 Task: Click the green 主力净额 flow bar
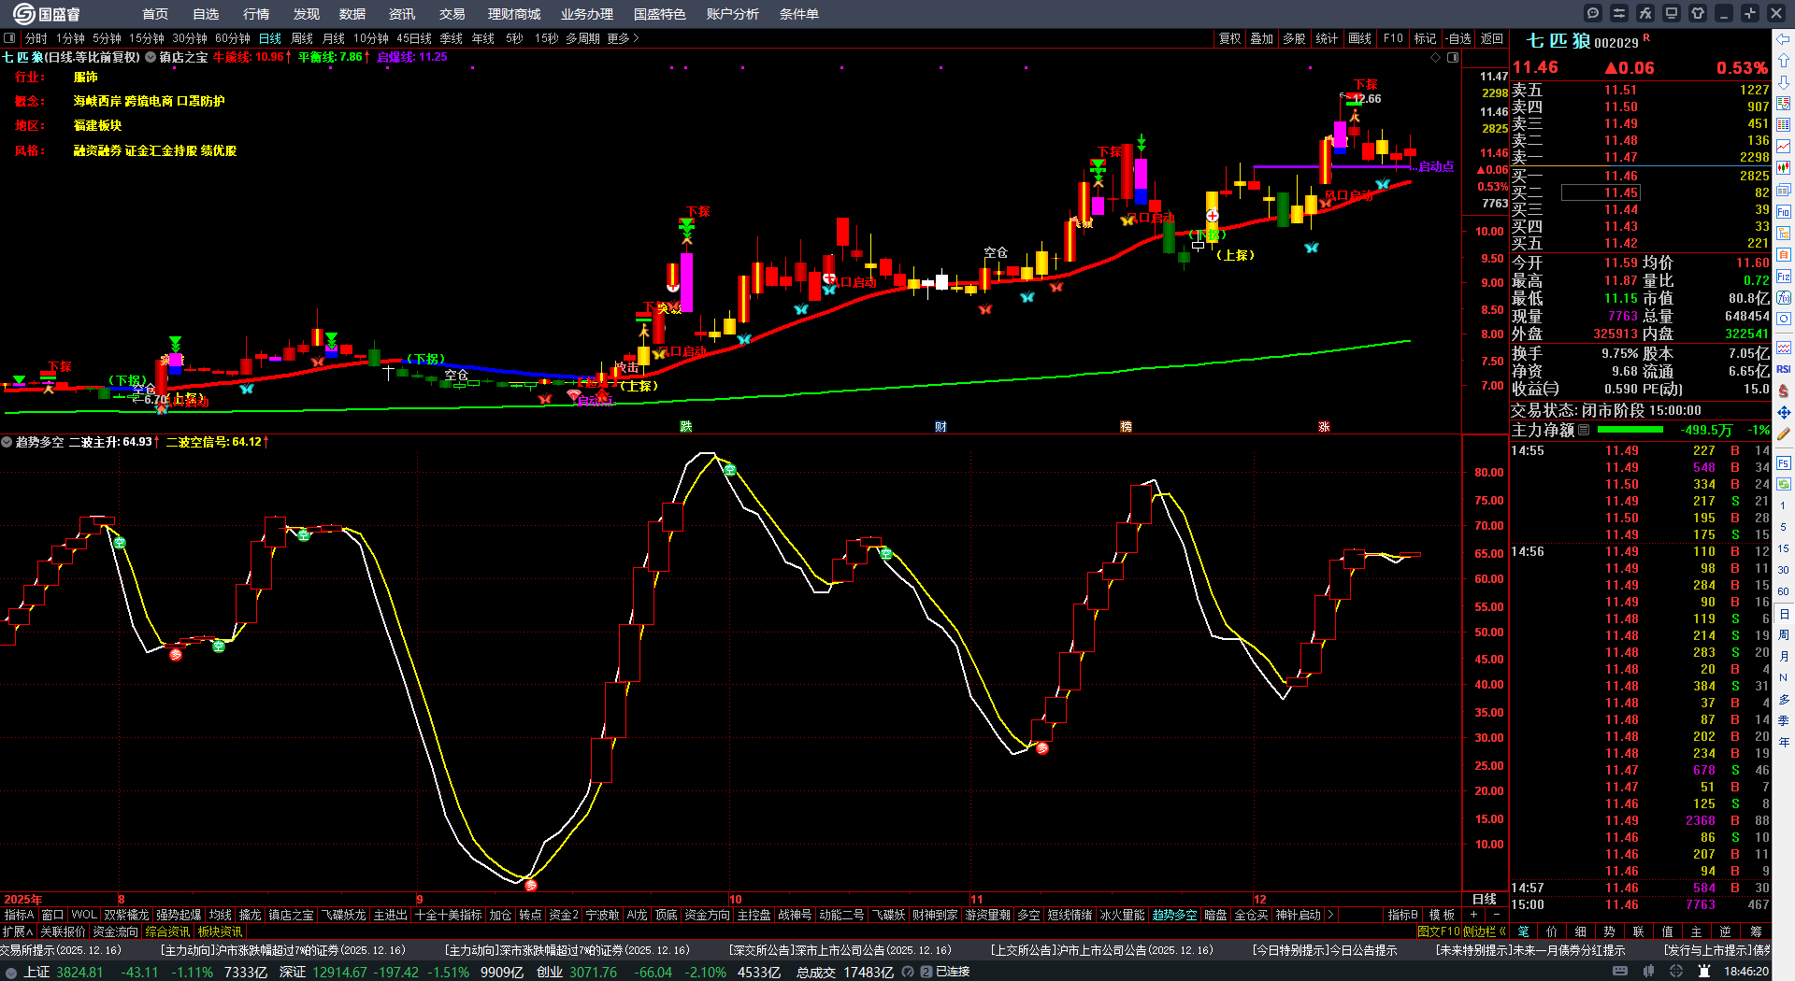[1630, 430]
